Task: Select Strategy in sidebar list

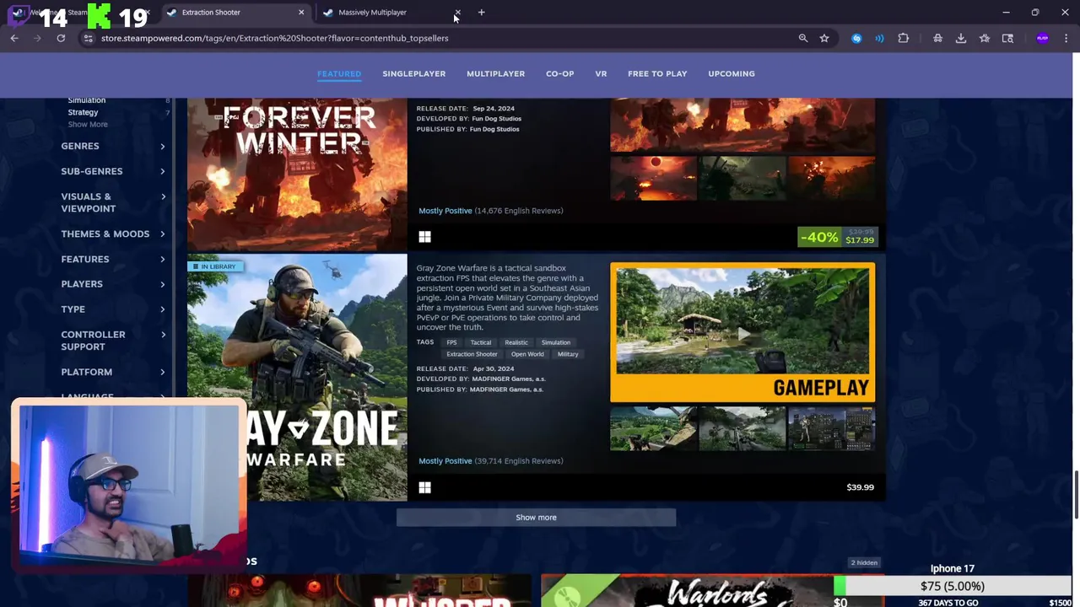Action: point(83,112)
